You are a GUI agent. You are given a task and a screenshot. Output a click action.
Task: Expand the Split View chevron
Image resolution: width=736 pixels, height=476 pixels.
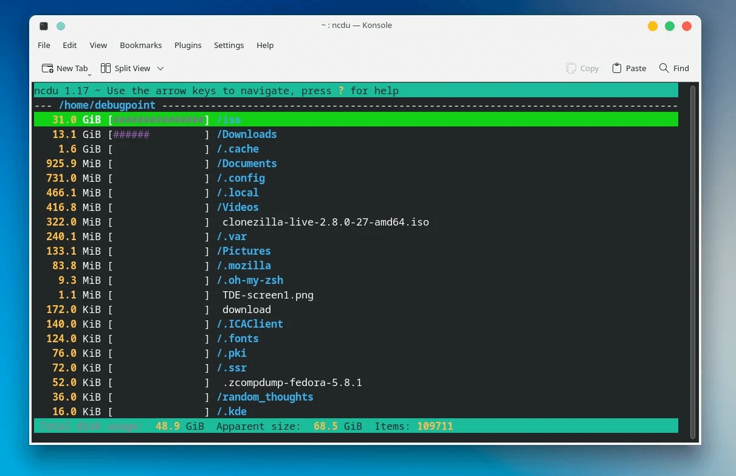(160, 69)
